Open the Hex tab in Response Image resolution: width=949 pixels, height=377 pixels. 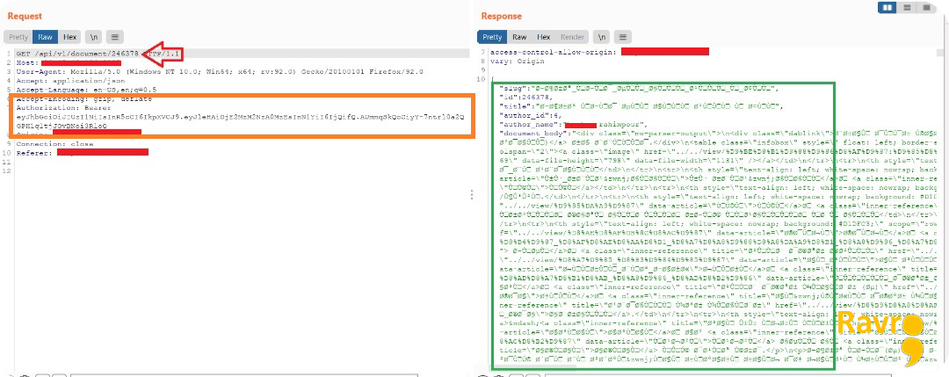pos(544,37)
